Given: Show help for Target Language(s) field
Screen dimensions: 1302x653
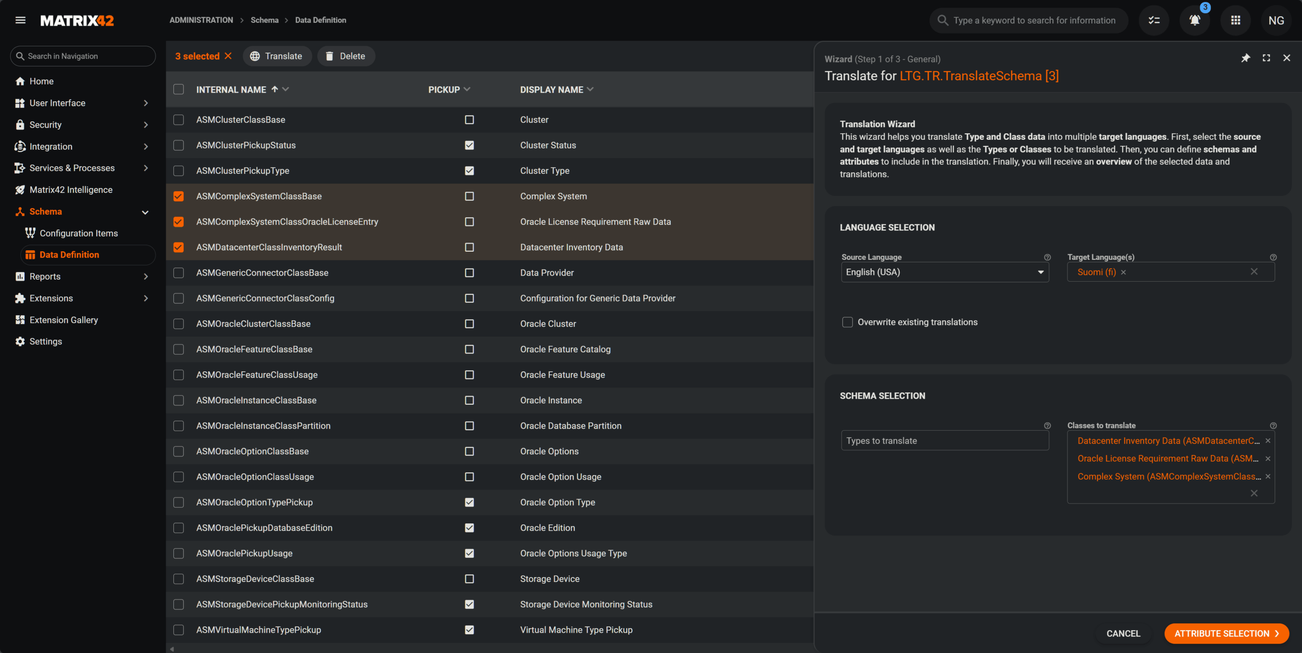Looking at the screenshot, I should (1273, 257).
